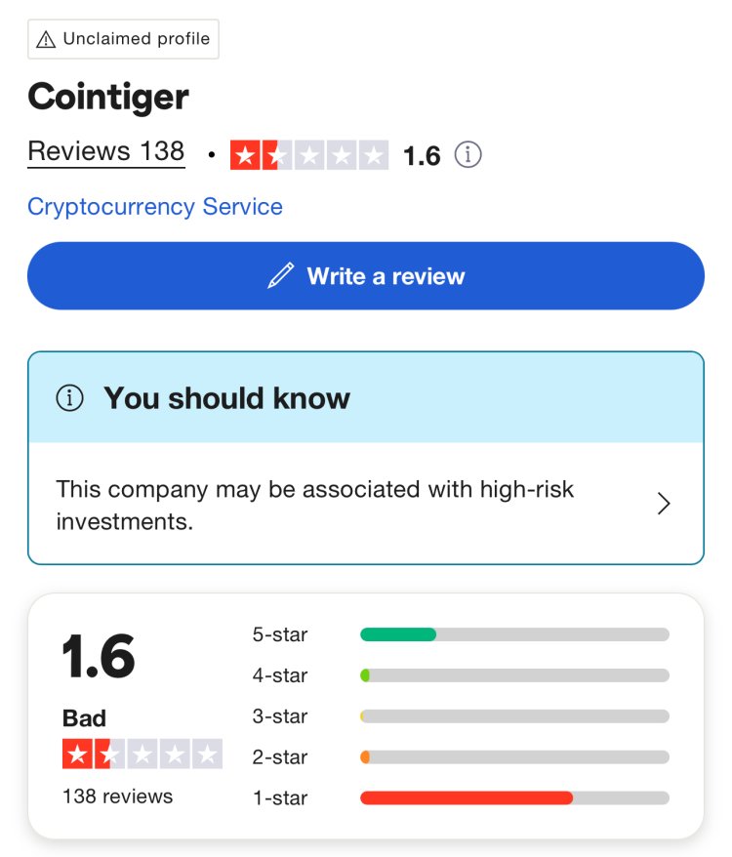Filter reviews by the 5-star green bar

[x=514, y=634]
